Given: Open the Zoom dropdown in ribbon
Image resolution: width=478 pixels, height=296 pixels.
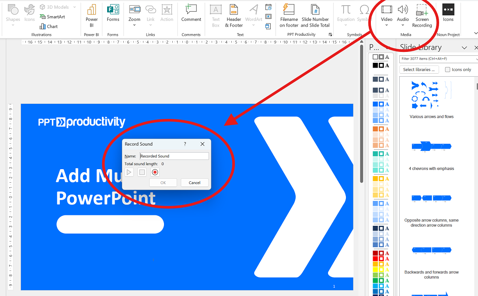Looking at the screenshot, I should pyautogui.click(x=134, y=25).
